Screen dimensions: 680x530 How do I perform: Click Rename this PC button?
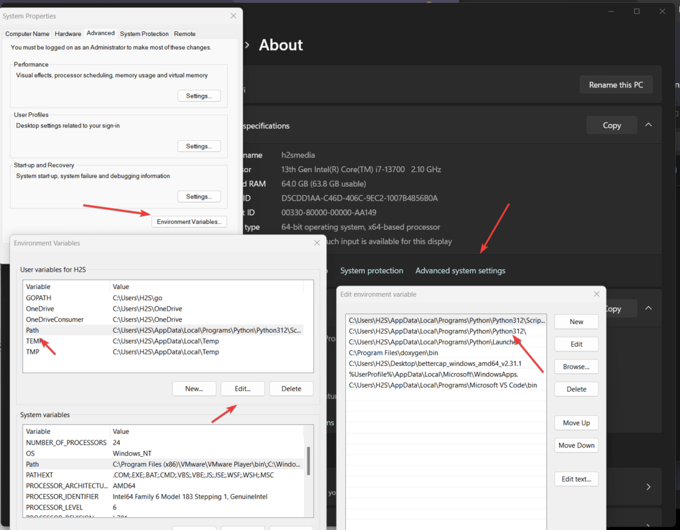[x=616, y=85]
